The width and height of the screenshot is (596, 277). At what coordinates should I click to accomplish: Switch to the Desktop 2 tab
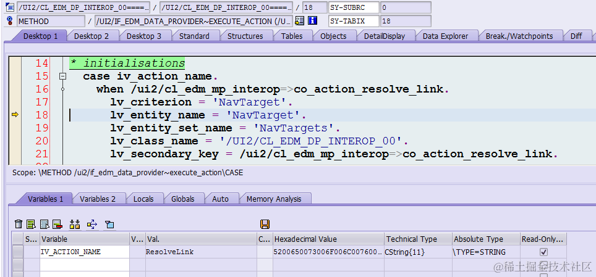(92, 36)
